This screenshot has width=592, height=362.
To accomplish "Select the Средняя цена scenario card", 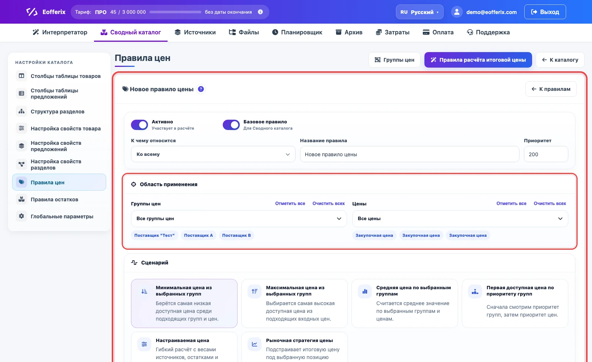I will 405,303.
